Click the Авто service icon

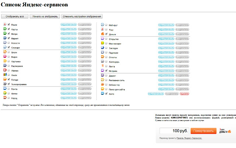point(103,93)
